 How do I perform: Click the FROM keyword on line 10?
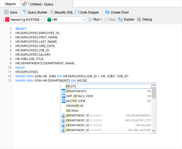click(x=20, y=68)
